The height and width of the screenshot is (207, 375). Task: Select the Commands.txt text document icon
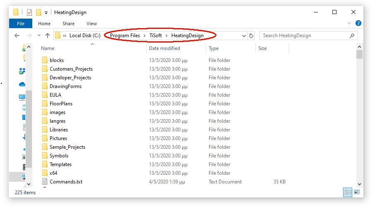pyautogui.click(x=45, y=182)
